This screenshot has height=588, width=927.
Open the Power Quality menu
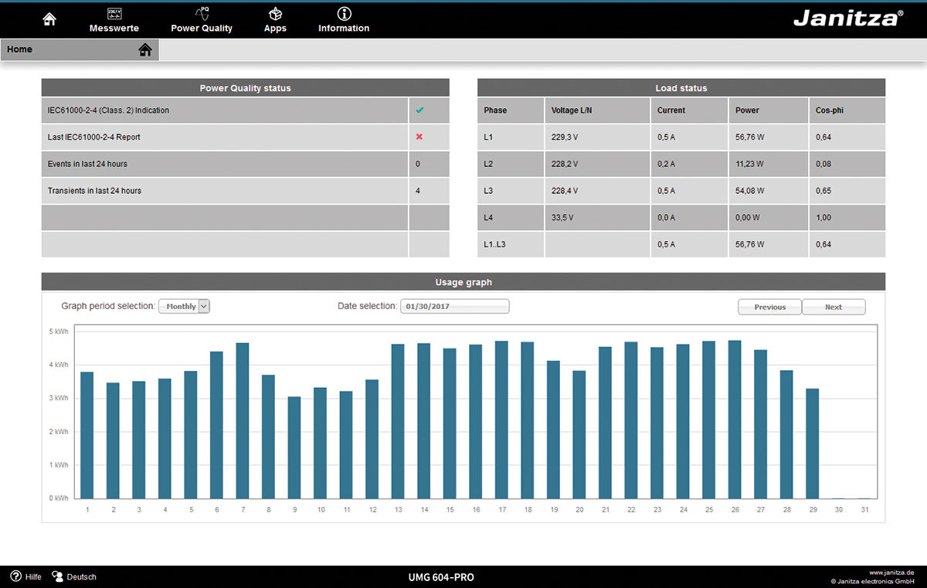(202, 20)
